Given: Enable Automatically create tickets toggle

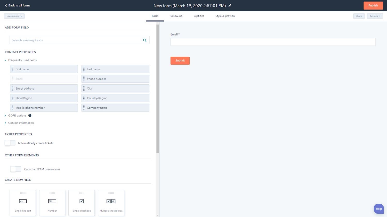Looking at the screenshot, I should click(10, 143).
